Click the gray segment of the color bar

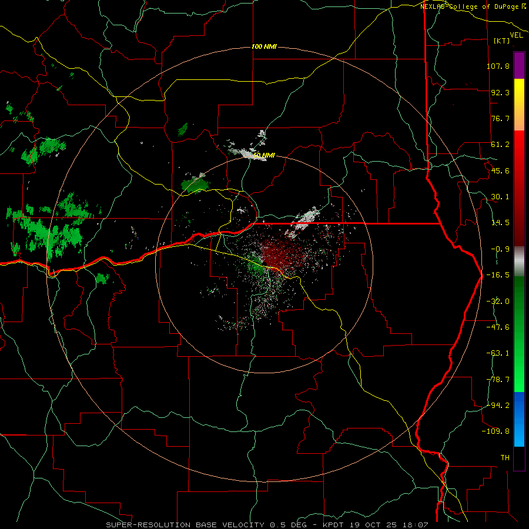coord(519,262)
